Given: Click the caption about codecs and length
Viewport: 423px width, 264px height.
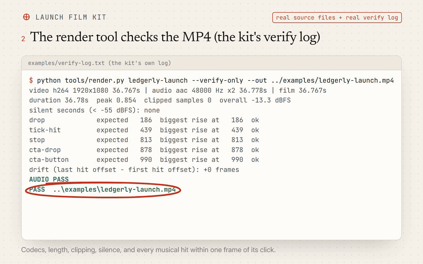Looking at the screenshot, I should (x=148, y=250).
